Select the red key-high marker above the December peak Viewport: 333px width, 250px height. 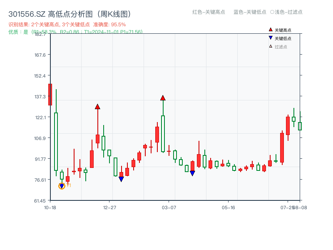point(98,107)
